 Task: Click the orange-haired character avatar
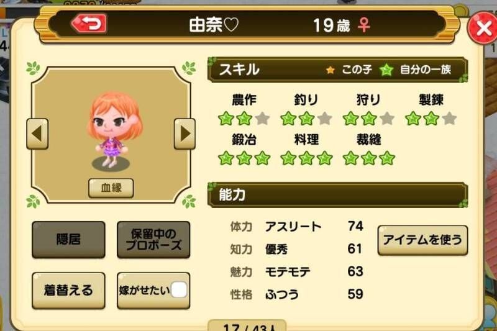[x=114, y=130]
